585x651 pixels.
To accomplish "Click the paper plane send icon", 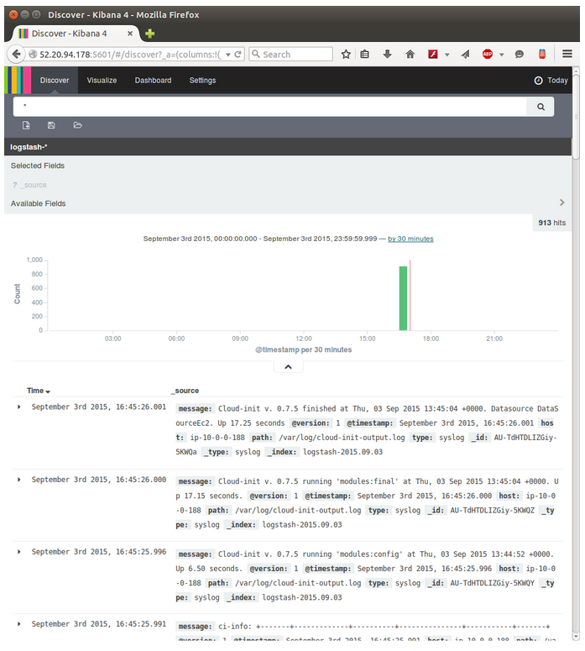I will click(x=466, y=54).
